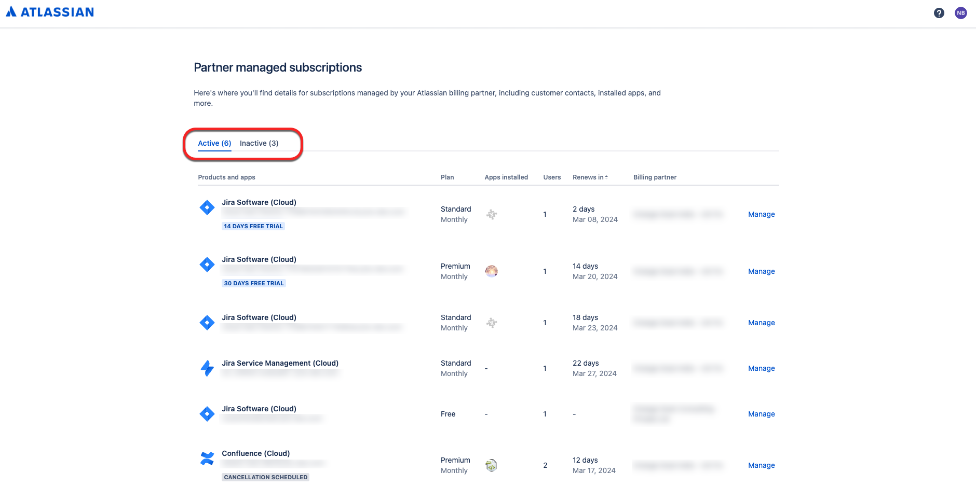Click Manage for the 14 days trial subscription
Image resolution: width=976 pixels, height=500 pixels.
click(761, 214)
